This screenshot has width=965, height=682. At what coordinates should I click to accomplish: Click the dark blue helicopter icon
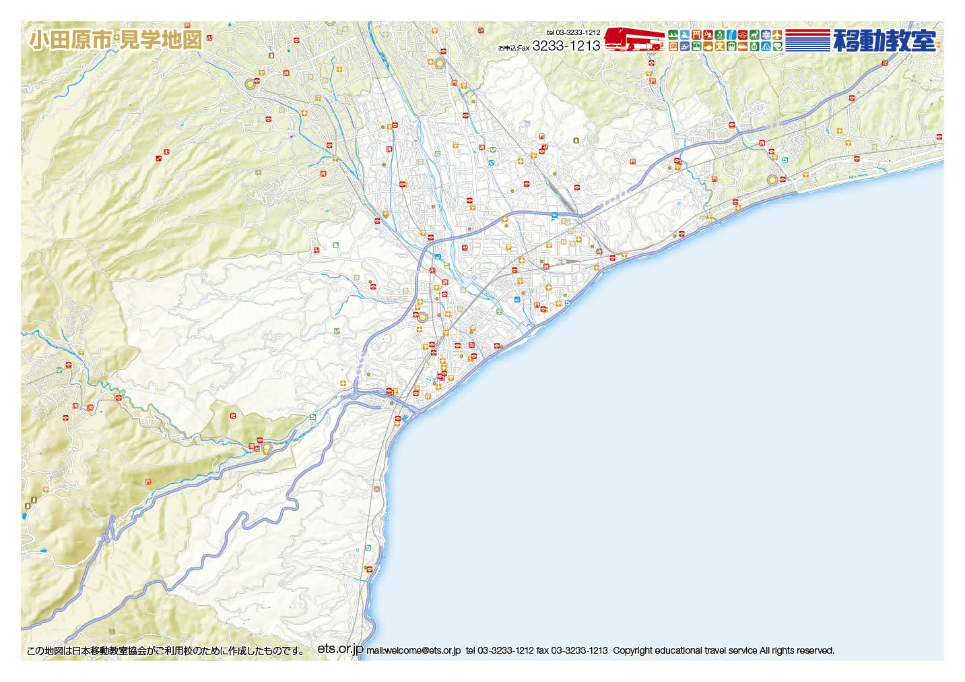click(685, 46)
